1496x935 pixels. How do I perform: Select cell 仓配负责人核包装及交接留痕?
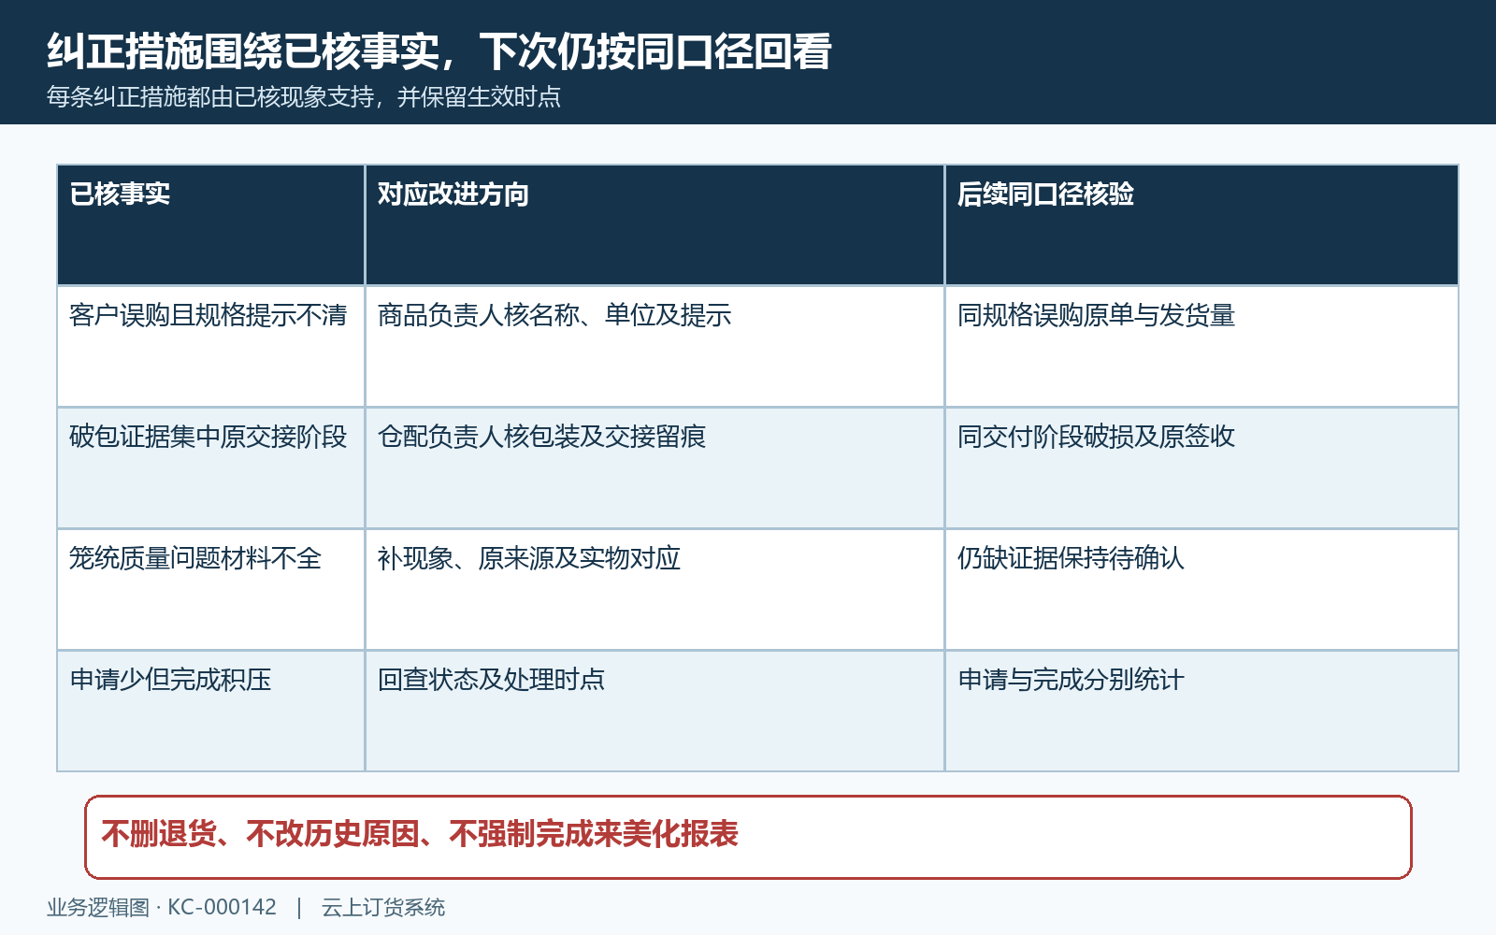coord(654,467)
